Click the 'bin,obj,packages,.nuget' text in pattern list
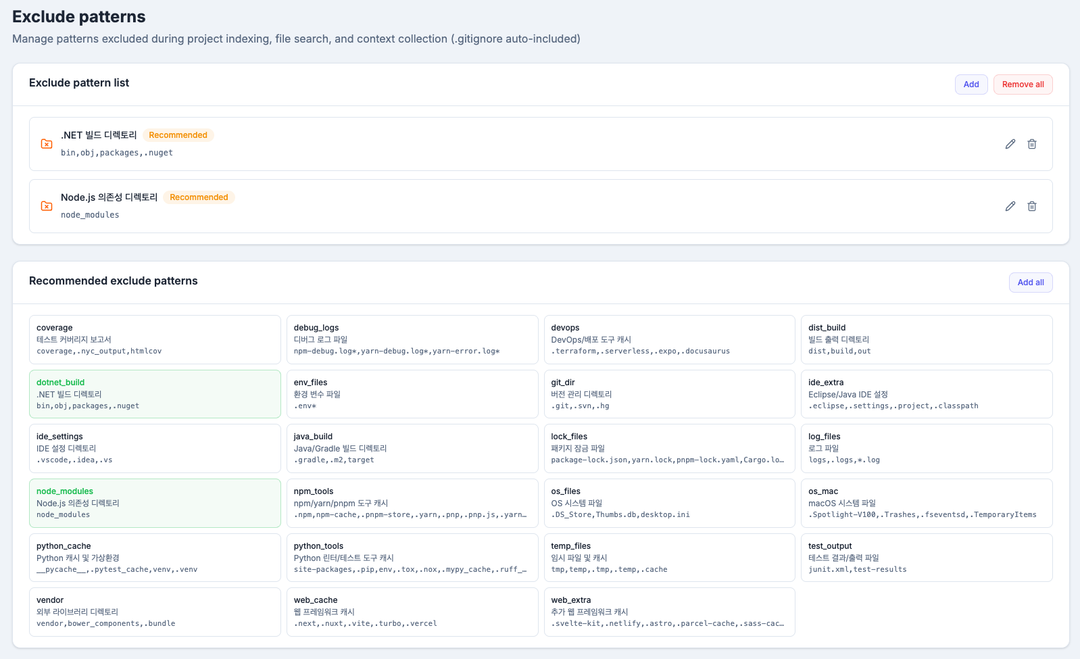This screenshot has width=1080, height=659. pos(117,153)
